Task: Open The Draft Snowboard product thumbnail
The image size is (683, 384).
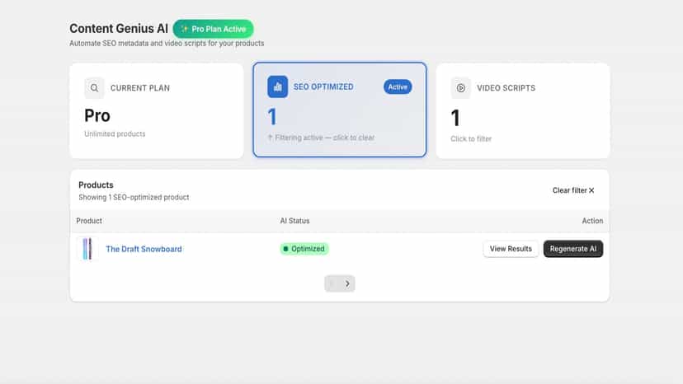Action: click(87, 249)
